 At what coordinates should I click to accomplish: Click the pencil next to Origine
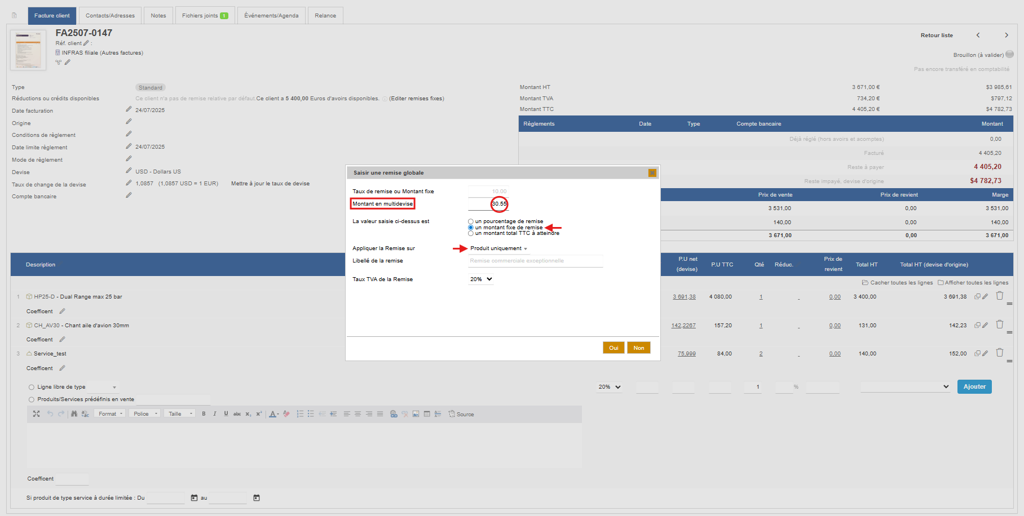[129, 122]
